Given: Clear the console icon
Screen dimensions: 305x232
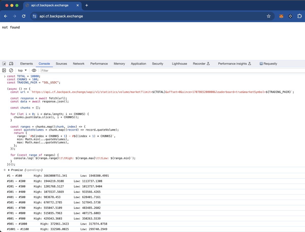Looking at the screenshot, I should pos(11,70).
